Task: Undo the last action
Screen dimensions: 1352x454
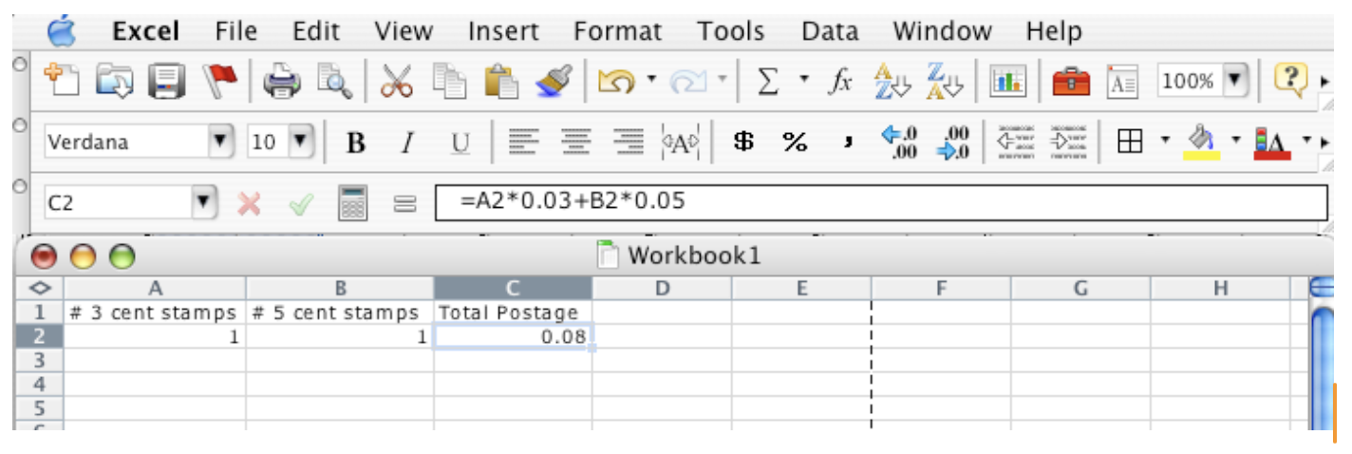Action: (x=616, y=83)
